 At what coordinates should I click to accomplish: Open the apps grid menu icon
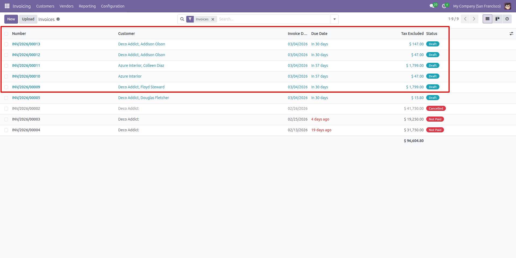coord(7,6)
